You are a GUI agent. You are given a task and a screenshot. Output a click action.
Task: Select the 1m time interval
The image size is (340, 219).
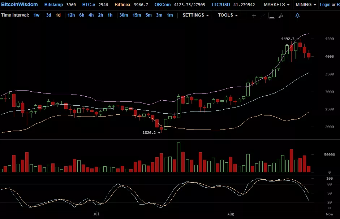pos(170,15)
